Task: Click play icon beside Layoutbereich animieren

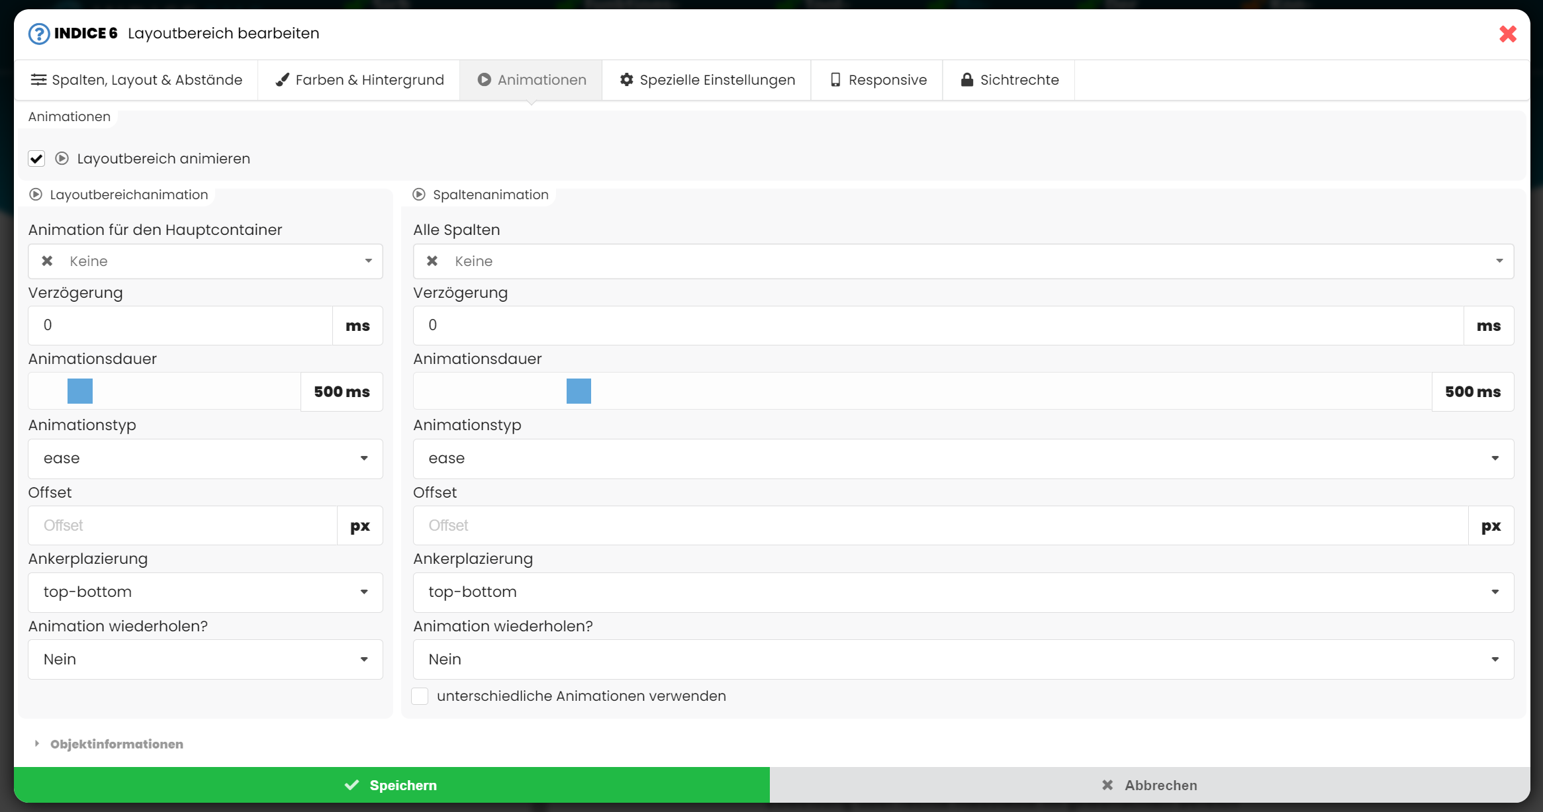Action: click(x=62, y=159)
